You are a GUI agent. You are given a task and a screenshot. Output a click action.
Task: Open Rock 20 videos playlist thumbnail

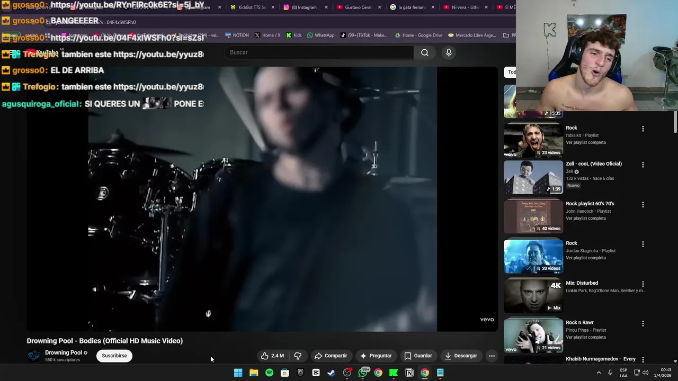click(x=533, y=256)
